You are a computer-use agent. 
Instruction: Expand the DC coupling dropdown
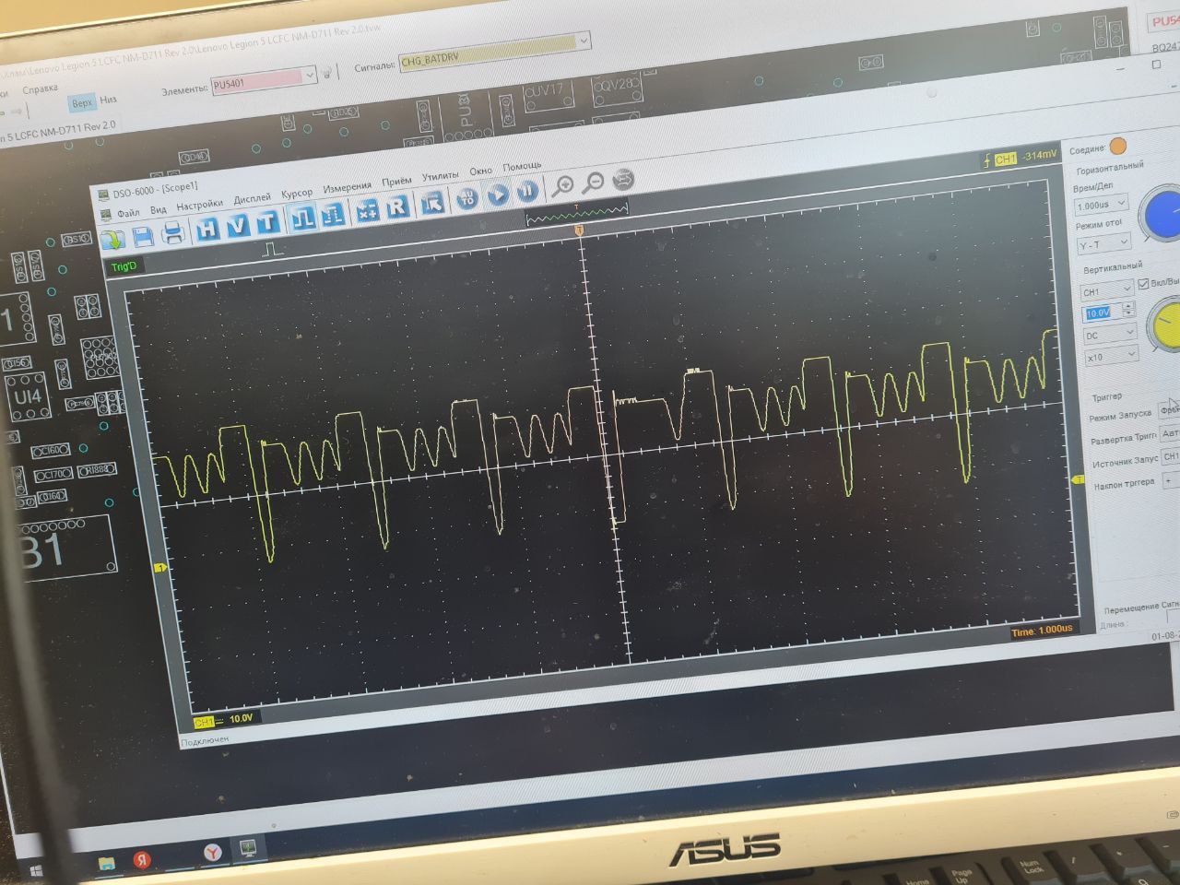coord(1110,336)
